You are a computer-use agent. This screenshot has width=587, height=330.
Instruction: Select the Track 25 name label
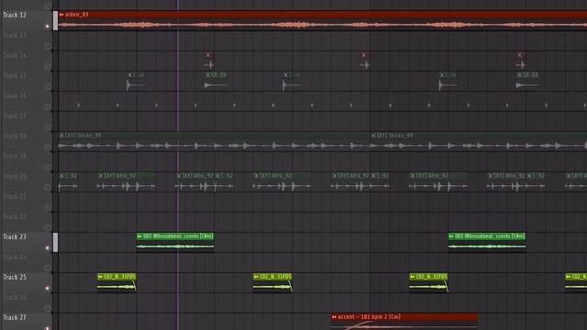coord(15,277)
